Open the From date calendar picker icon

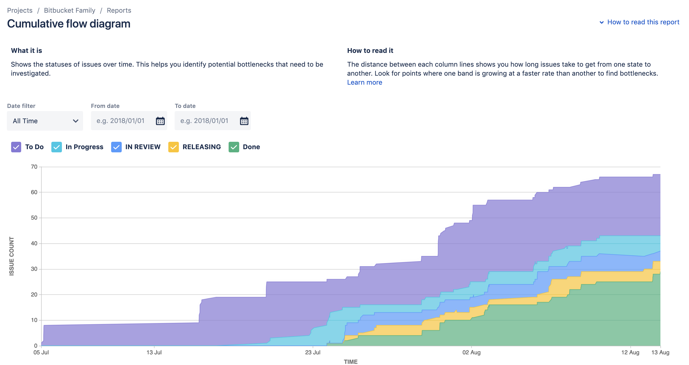tap(160, 121)
